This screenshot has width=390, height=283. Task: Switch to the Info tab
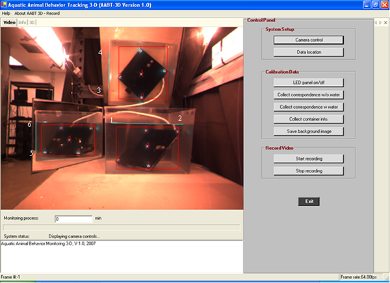pyautogui.click(x=22, y=22)
